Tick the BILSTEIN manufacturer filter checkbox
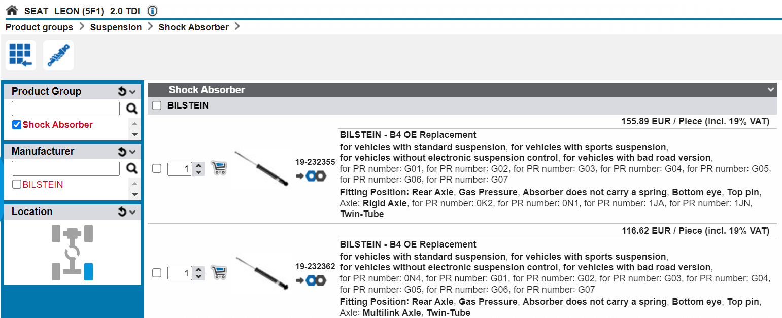Screen dimensions: 782x318 [x=17, y=185]
